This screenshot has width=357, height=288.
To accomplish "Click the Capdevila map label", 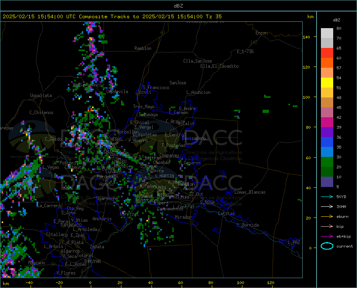I will point(117,92).
